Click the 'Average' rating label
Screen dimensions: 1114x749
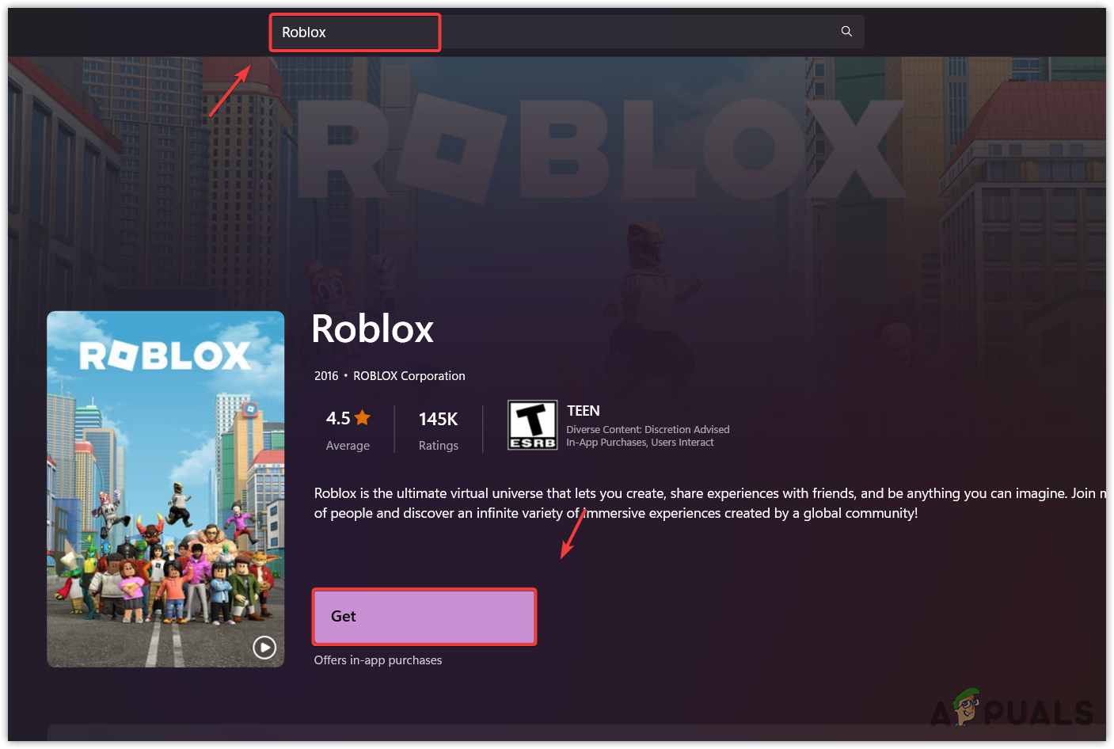(x=348, y=446)
